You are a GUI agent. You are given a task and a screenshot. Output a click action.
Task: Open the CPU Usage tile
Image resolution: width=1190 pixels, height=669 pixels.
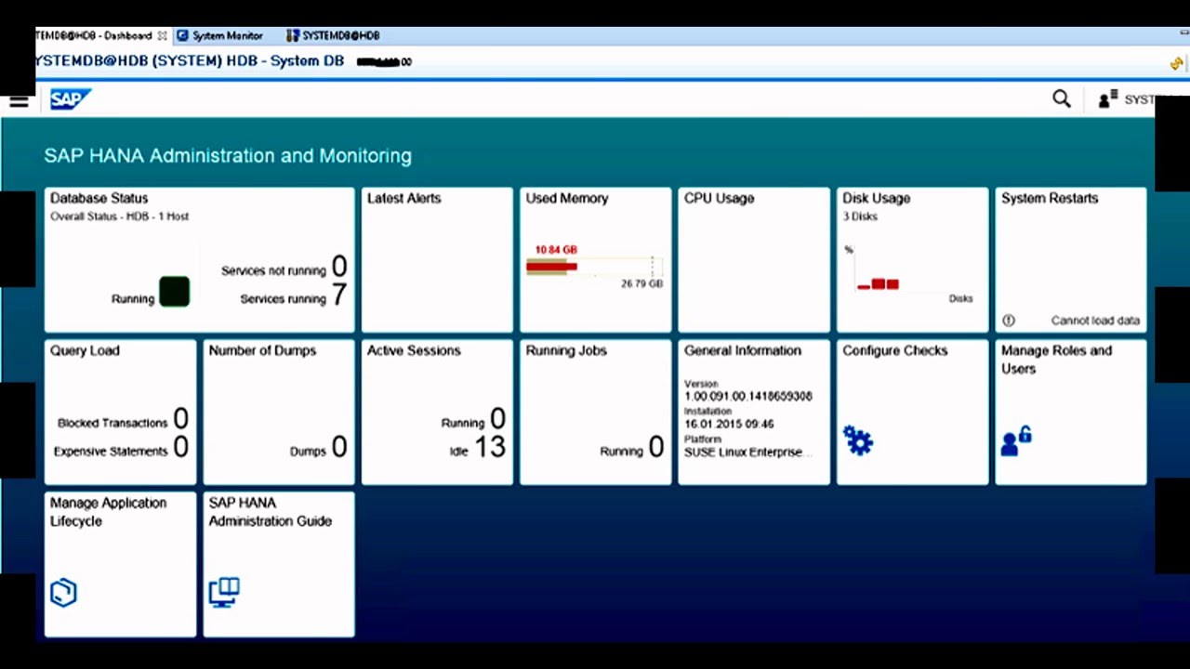click(754, 259)
